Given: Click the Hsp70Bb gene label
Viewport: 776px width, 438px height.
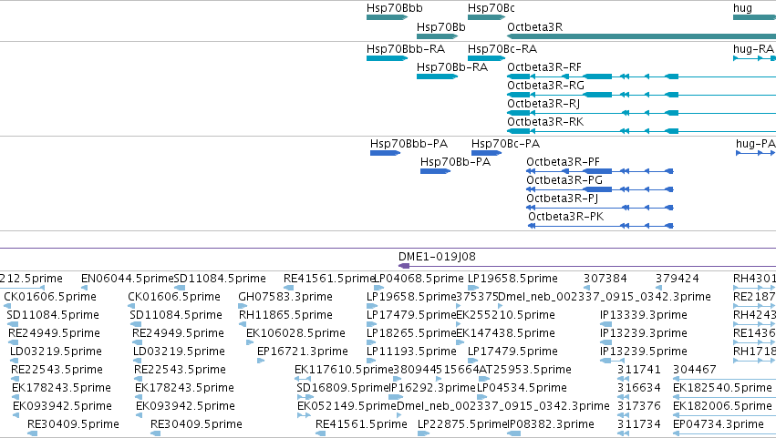Looking at the screenshot, I should (x=441, y=27).
